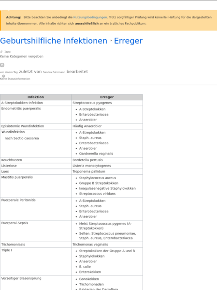
Task: Click the Infektion column header
Action: (36, 97)
